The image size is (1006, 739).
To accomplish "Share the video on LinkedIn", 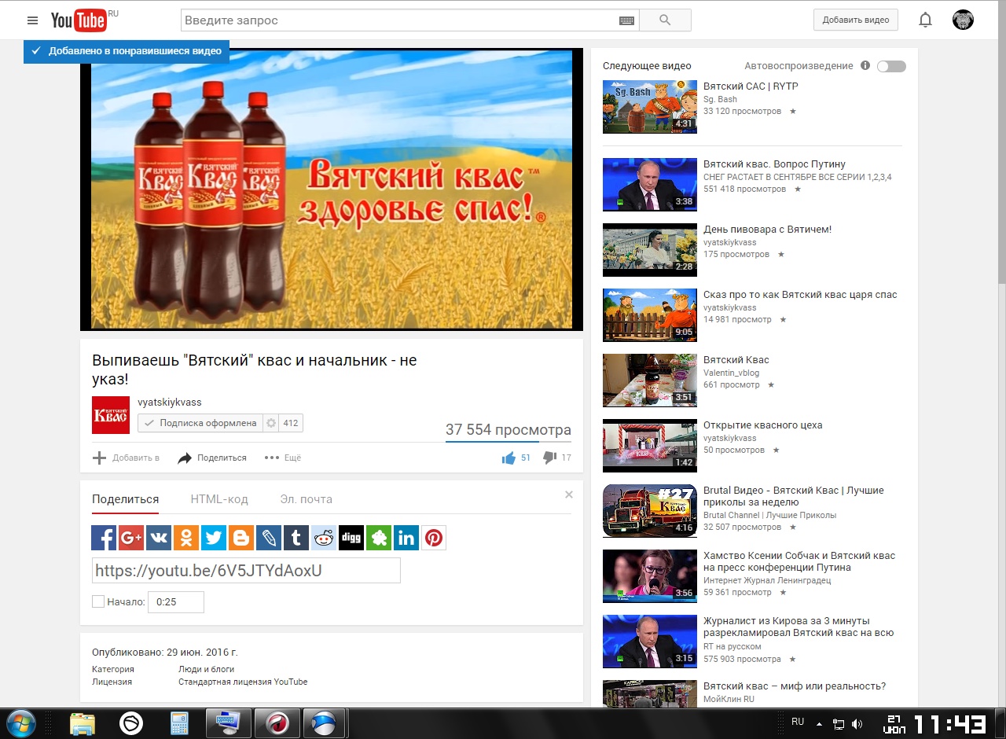I will tap(406, 538).
